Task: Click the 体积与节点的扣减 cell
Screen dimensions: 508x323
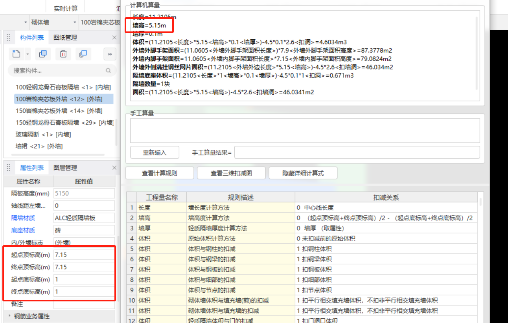Action: point(241,290)
